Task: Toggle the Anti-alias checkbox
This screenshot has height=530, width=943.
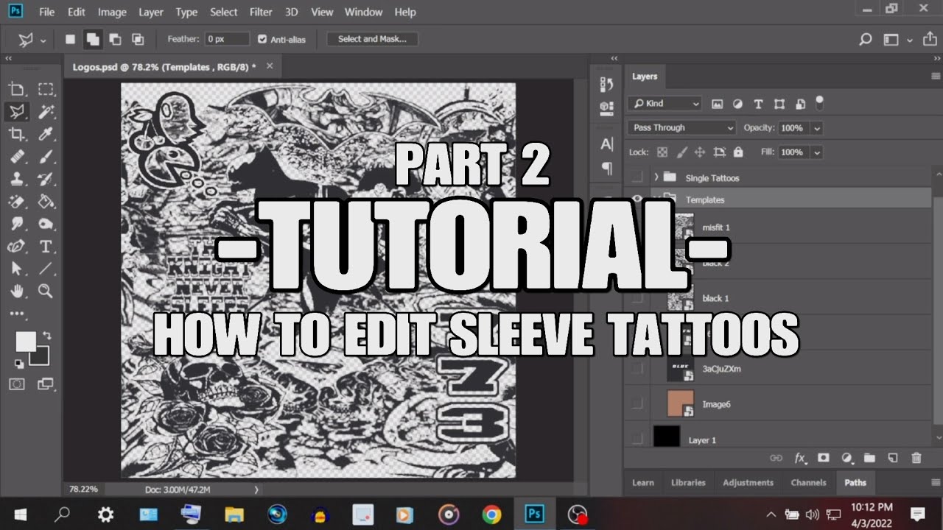Action: pos(263,39)
